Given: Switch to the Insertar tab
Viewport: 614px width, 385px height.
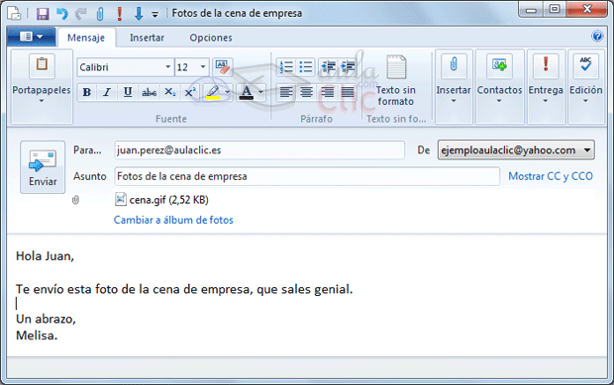Looking at the screenshot, I should tap(147, 38).
